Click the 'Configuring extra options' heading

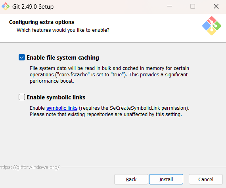[42, 22]
